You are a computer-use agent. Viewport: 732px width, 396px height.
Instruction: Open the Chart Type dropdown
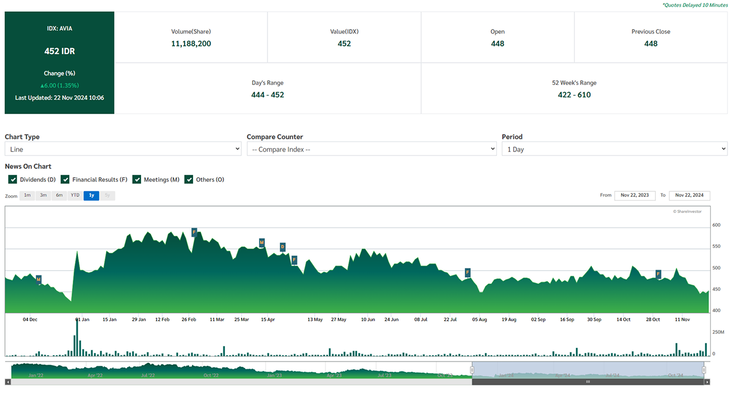pyautogui.click(x=123, y=149)
